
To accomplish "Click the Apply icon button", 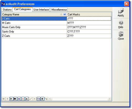I will [121, 12].
